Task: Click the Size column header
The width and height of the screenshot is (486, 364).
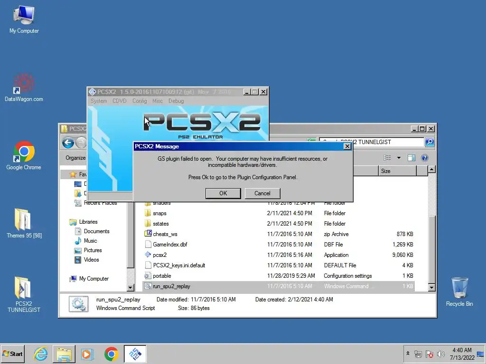Action: click(x=397, y=171)
